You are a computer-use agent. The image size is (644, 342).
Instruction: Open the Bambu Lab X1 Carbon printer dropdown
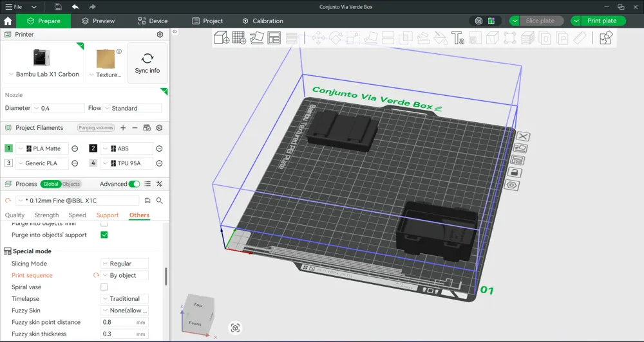tap(44, 74)
